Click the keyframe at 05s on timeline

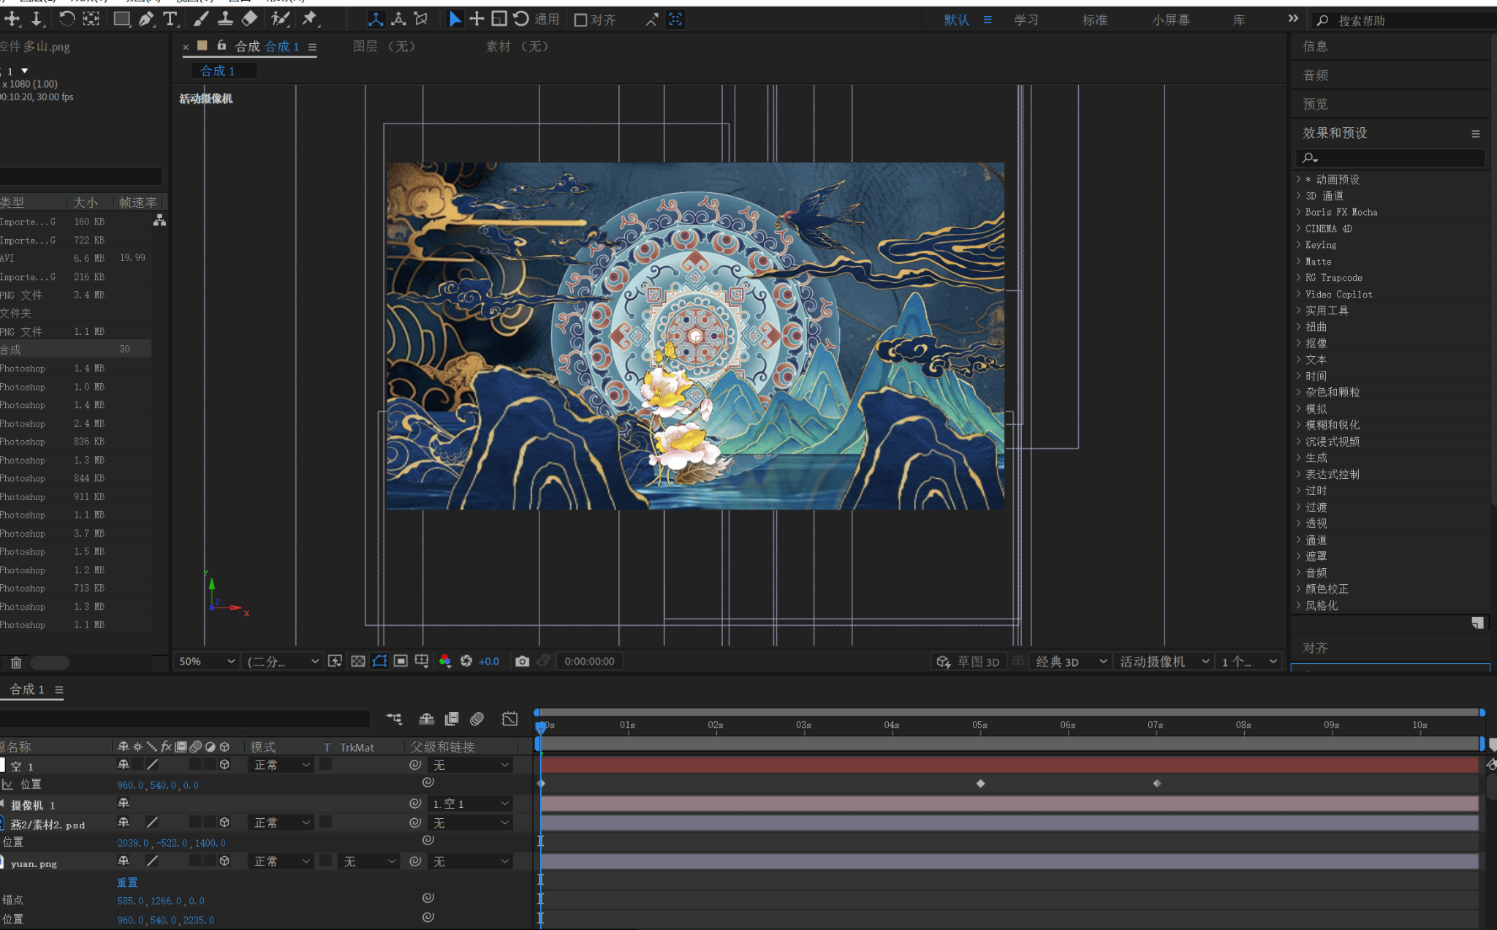(x=980, y=784)
